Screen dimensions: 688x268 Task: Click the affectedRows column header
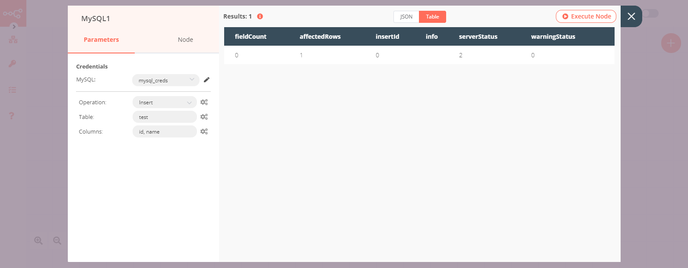pos(320,37)
